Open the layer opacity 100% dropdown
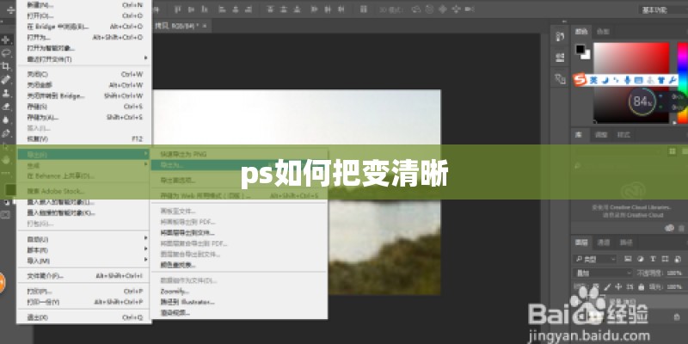Viewport: 688px width, 344px height. 674,273
